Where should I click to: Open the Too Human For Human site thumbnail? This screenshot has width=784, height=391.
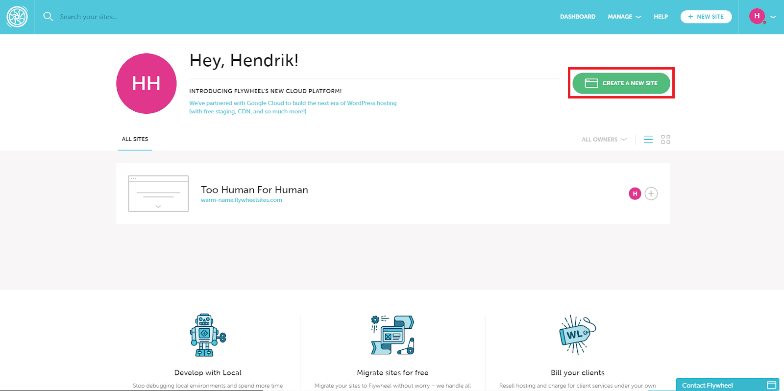[158, 194]
